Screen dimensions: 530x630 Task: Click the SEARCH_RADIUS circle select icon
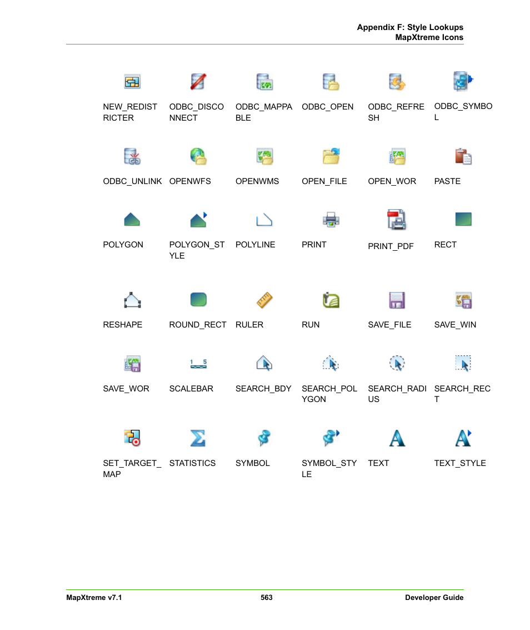[397, 363]
